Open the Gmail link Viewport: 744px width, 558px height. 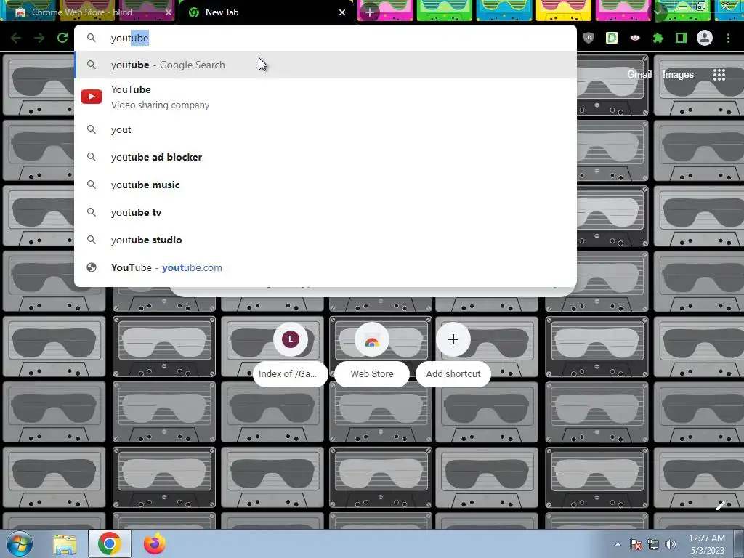(x=639, y=75)
